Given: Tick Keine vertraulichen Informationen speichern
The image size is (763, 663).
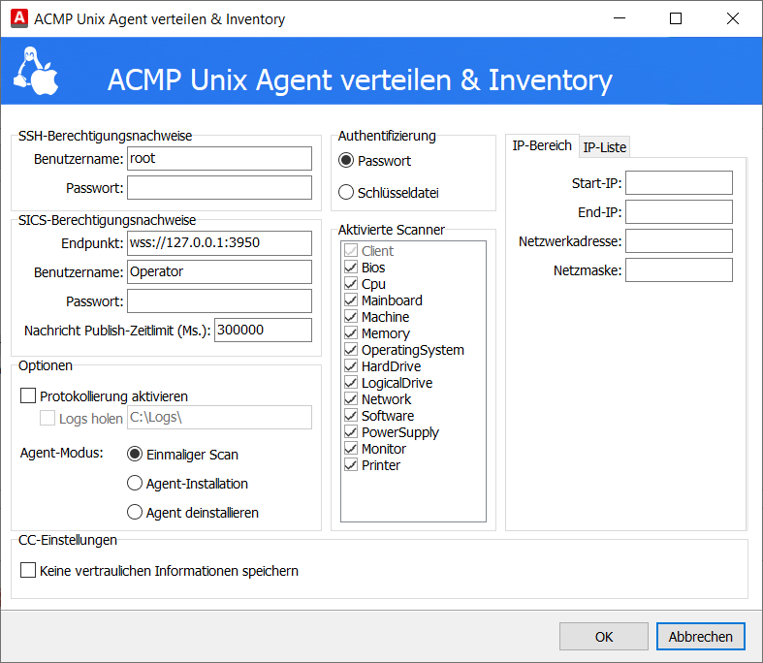Looking at the screenshot, I should tap(28, 570).
